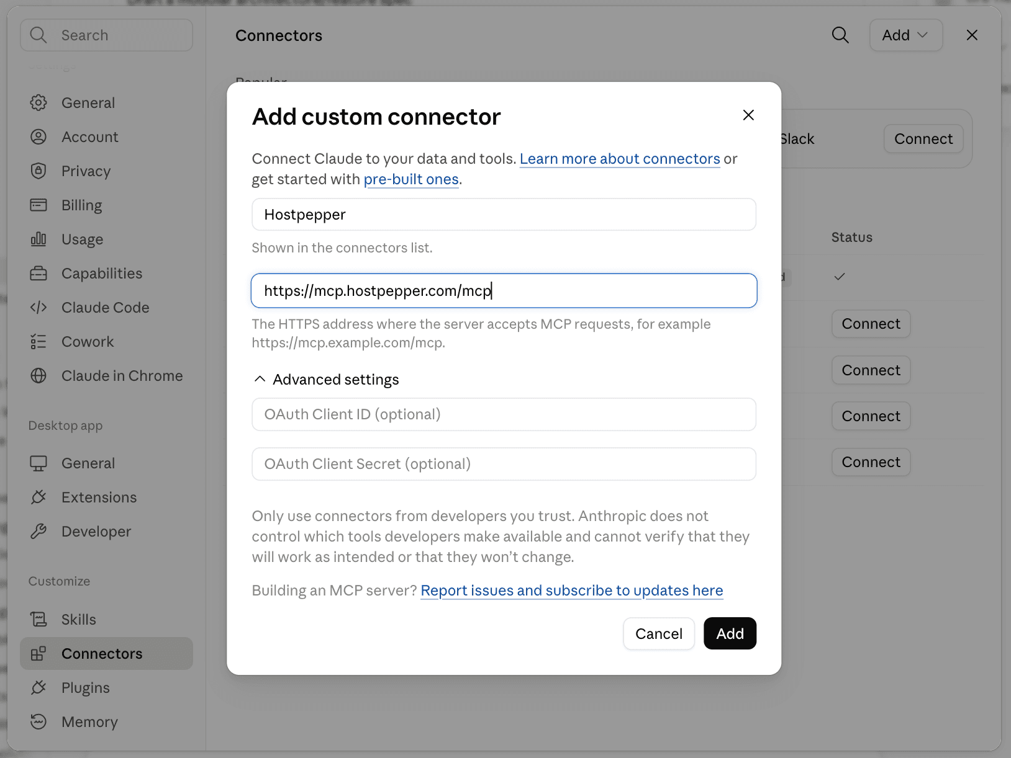Click the first Connect button under Status
The width and height of the screenshot is (1011, 758).
[871, 324]
